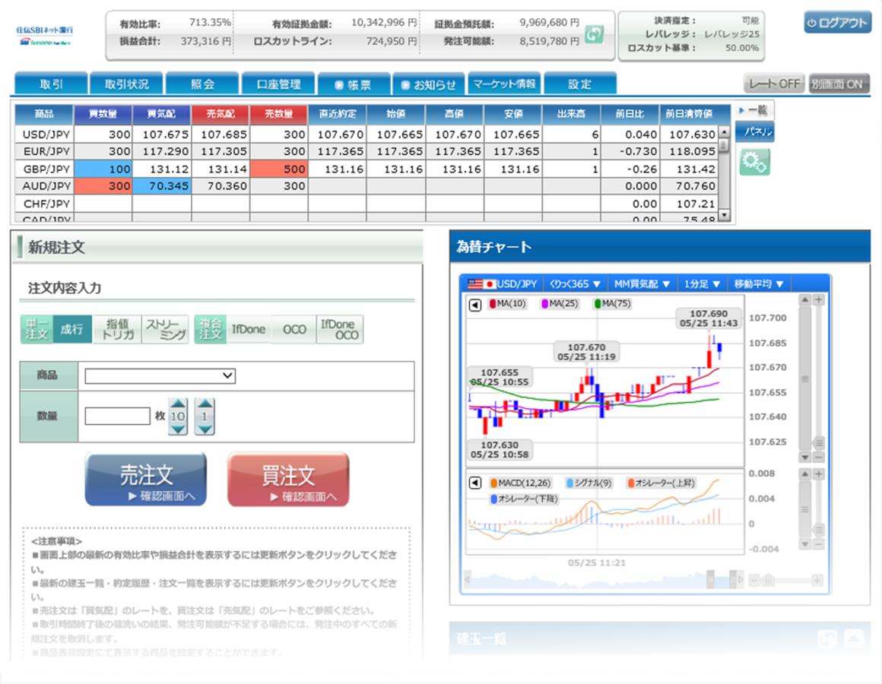Open the 帳票 tab
This screenshot has height=684, width=882.
[x=354, y=84]
